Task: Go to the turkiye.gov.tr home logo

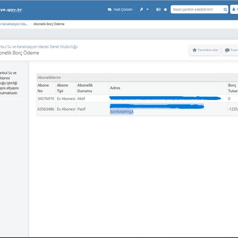Action: 11,10
